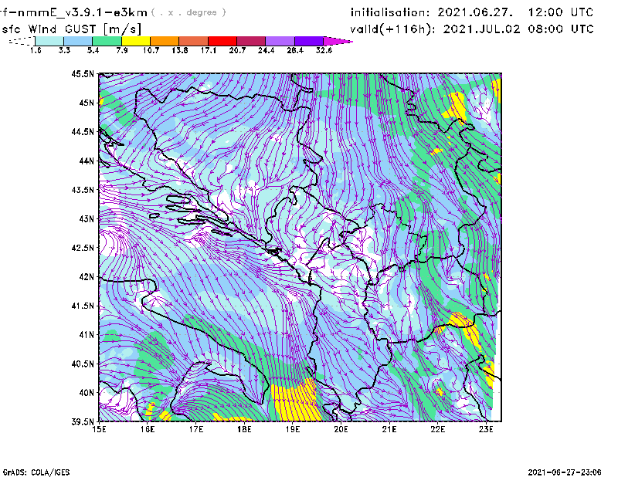Click the legend value '5.4'
The width and height of the screenshot is (618, 477).
click(x=93, y=50)
